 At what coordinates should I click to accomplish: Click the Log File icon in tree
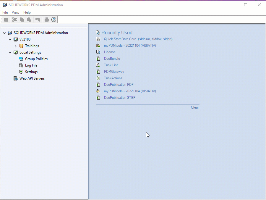pyautogui.click(x=21, y=65)
